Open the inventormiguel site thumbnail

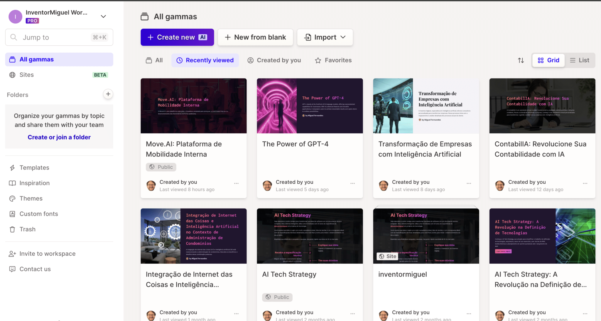coord(426,236)
